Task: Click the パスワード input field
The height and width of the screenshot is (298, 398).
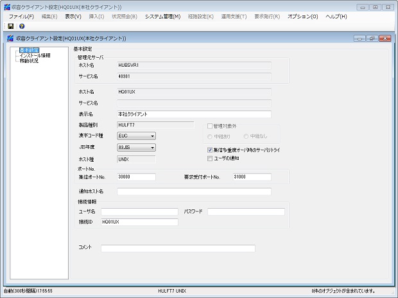Action: point(245,211)
